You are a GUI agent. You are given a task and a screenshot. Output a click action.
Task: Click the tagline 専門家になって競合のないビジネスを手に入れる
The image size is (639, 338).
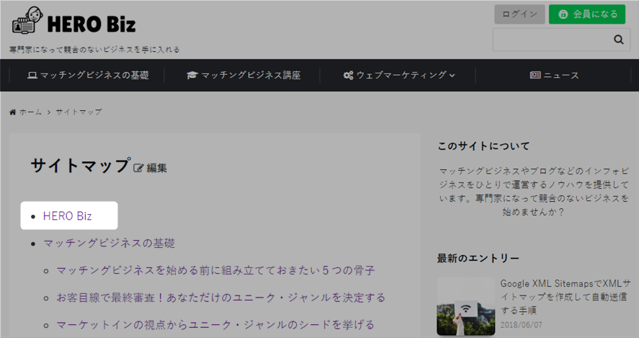(x=94, y=50)
